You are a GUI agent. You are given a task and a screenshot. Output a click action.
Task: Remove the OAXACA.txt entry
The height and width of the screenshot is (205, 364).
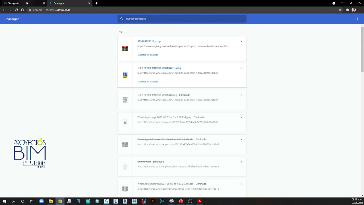click(241, 162)
